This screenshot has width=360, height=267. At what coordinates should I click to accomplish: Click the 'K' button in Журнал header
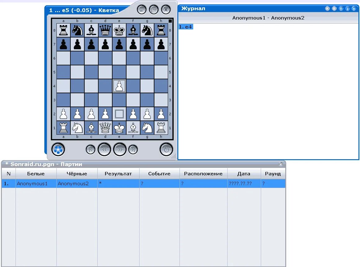click(x=327, y=8)
